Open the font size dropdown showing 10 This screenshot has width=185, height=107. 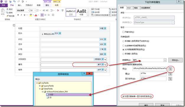(x=35, y=11)
